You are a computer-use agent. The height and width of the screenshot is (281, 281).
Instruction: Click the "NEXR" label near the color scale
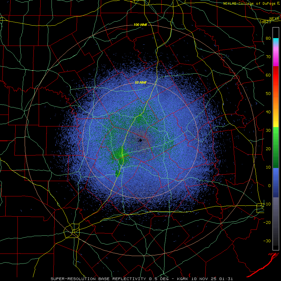tap(274, 19)
